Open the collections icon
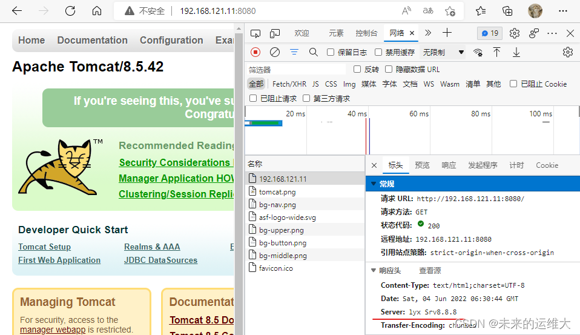The image size is (580, 335). click(507, 11)
